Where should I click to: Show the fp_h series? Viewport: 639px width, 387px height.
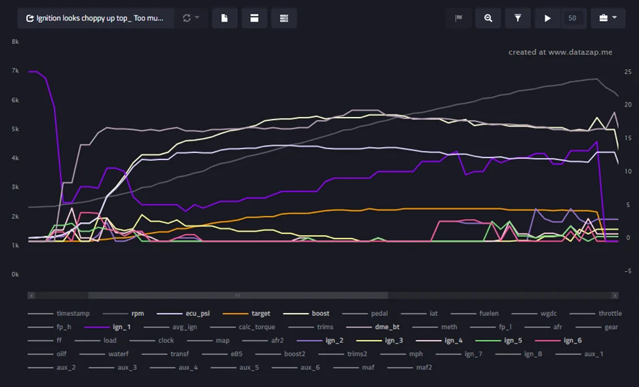pyautogui.click(x=49, y=327)
